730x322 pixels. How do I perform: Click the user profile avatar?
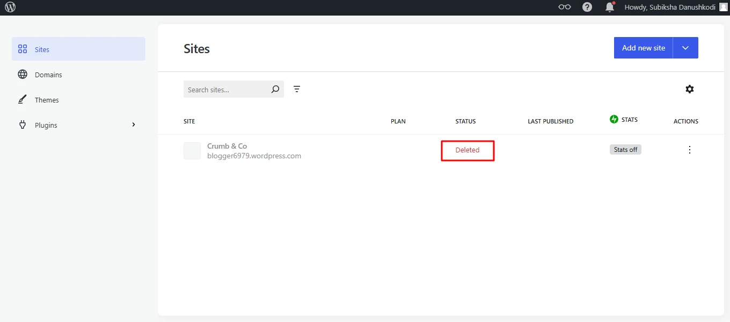pos(724,8)
